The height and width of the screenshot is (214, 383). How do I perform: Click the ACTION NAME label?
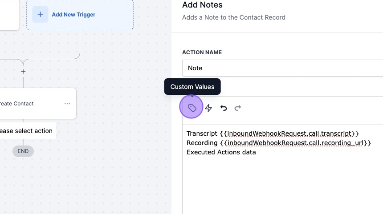coord(202,52)
